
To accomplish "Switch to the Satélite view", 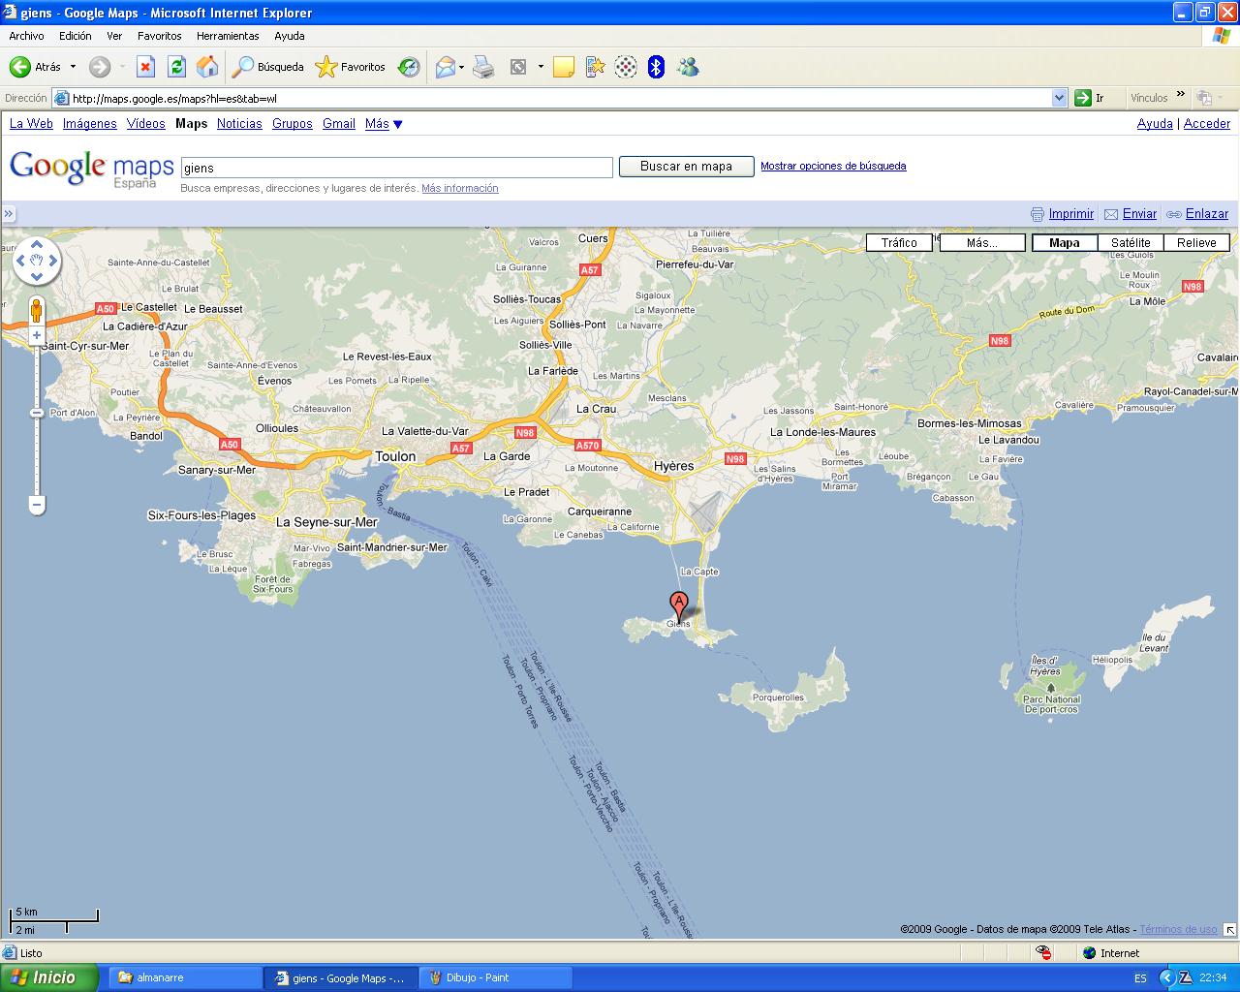I will coord(1131,243).
